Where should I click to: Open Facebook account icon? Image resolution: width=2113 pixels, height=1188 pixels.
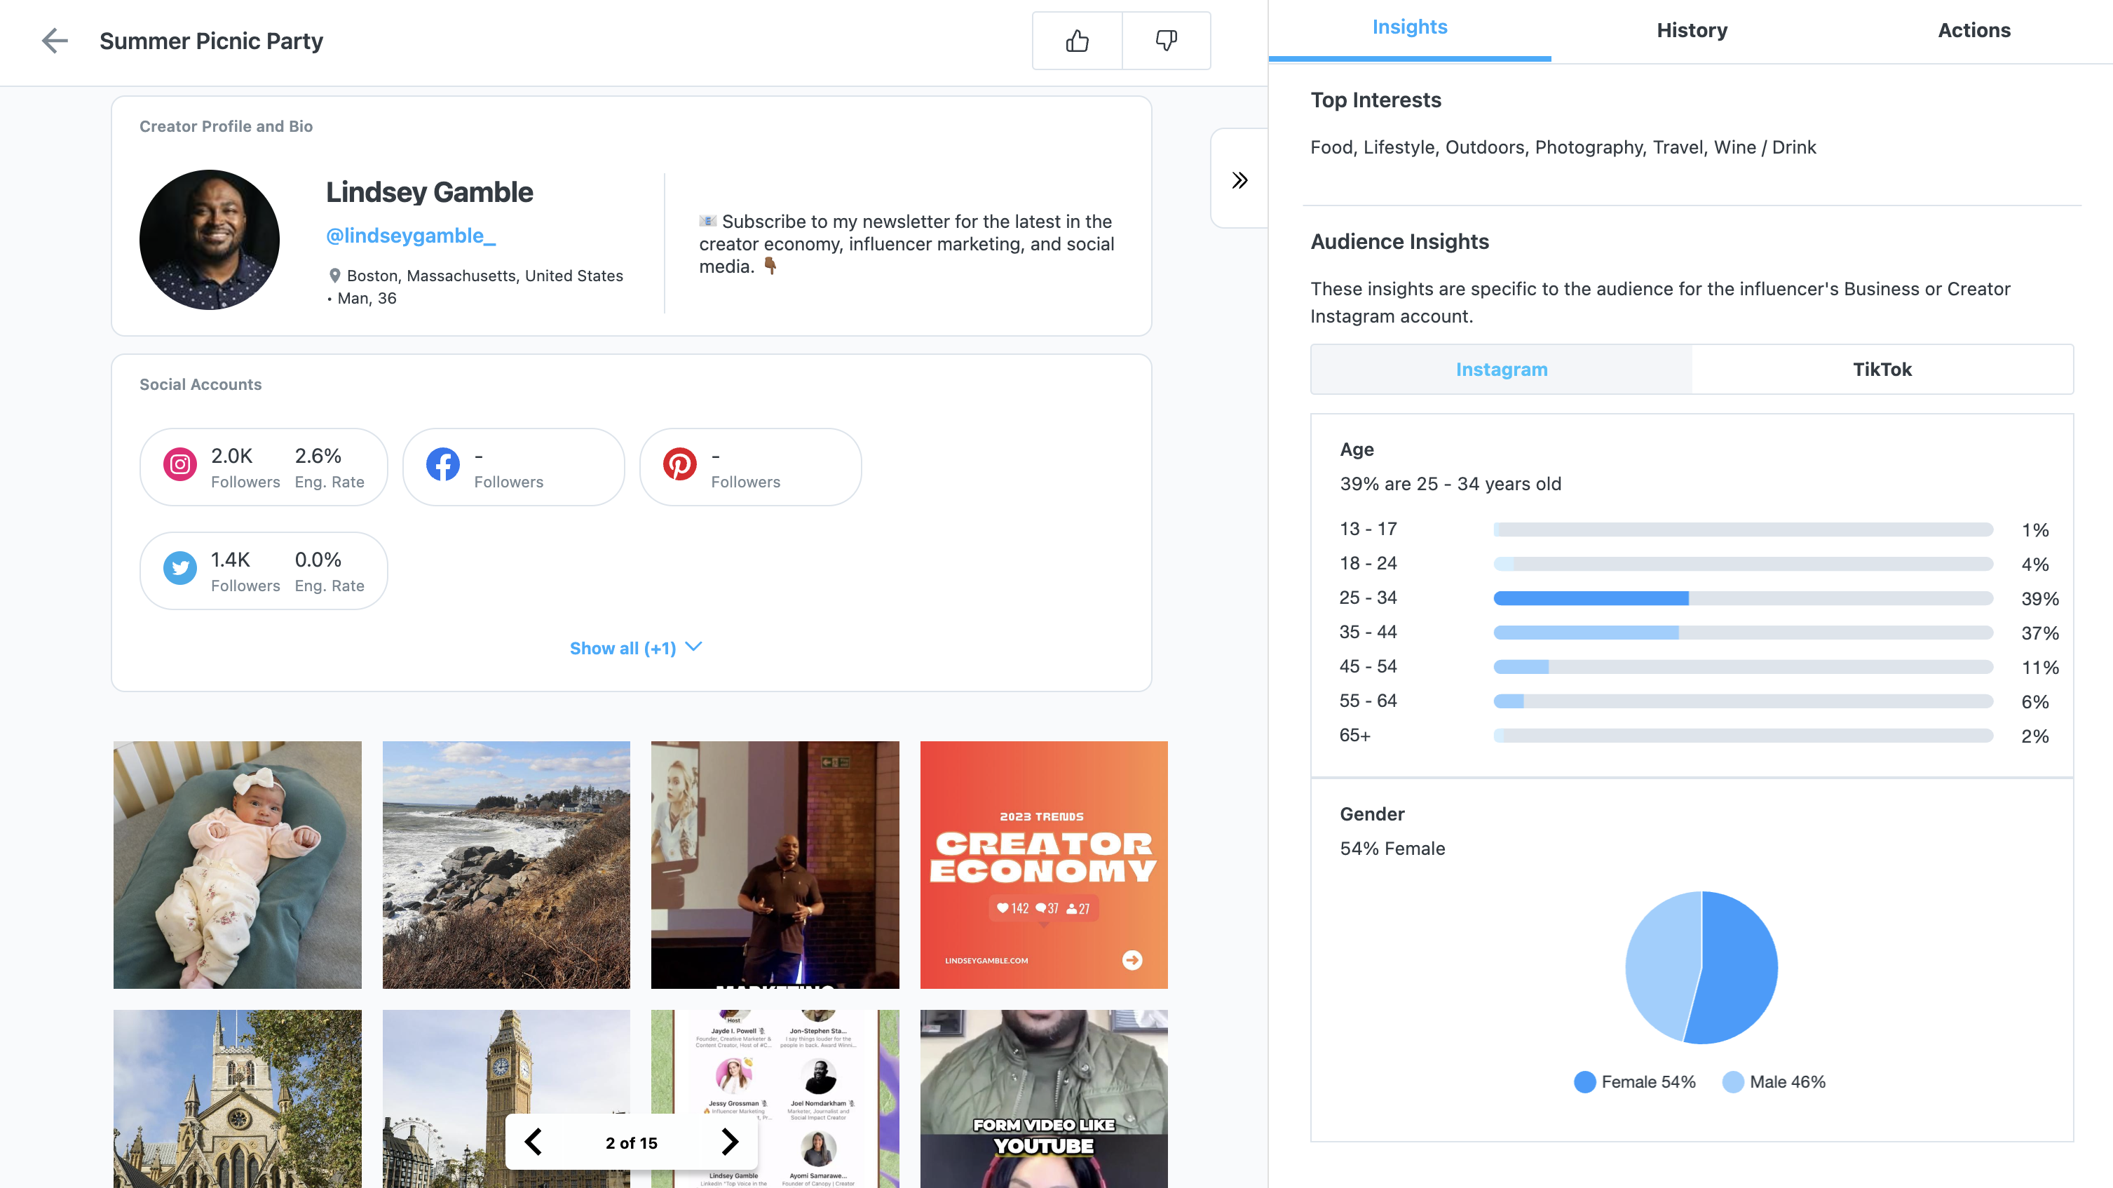(443, 465)
